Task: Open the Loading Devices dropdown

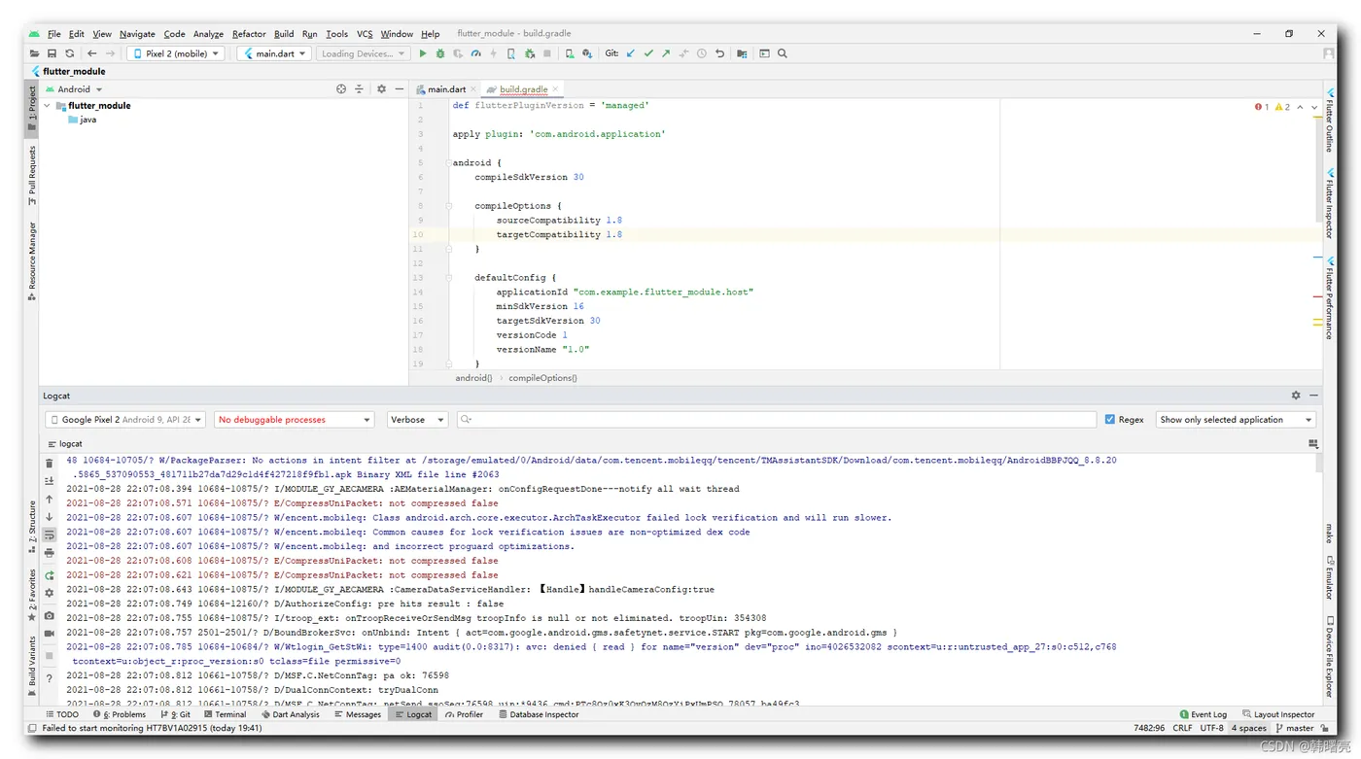Action: pos(363,53)
